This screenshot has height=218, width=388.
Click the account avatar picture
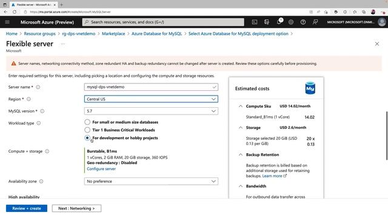click(x=382, y=22)
